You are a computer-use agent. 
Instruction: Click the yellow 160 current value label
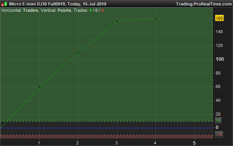pos(219,18)
